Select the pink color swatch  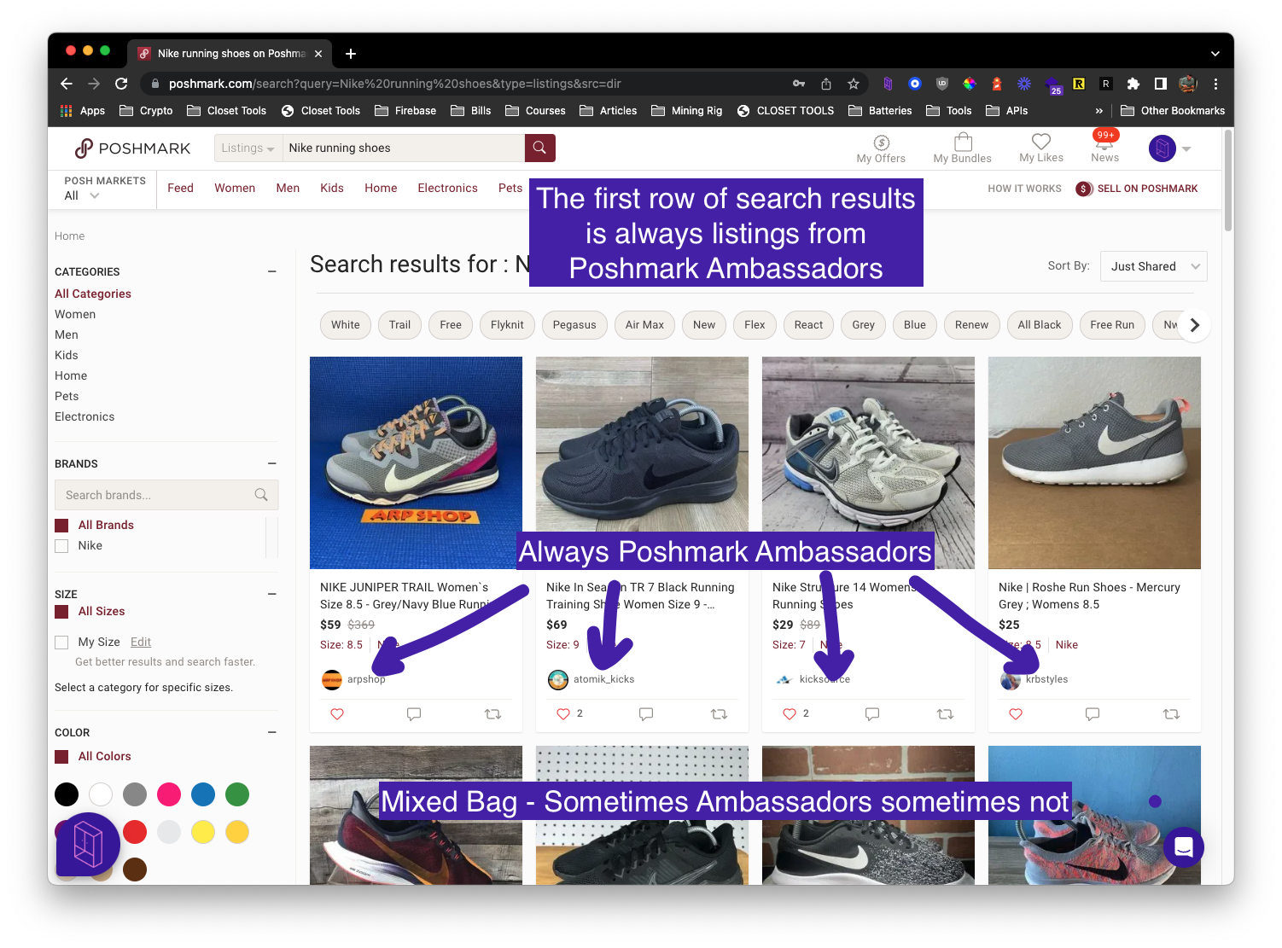click(x=169, y=795)
